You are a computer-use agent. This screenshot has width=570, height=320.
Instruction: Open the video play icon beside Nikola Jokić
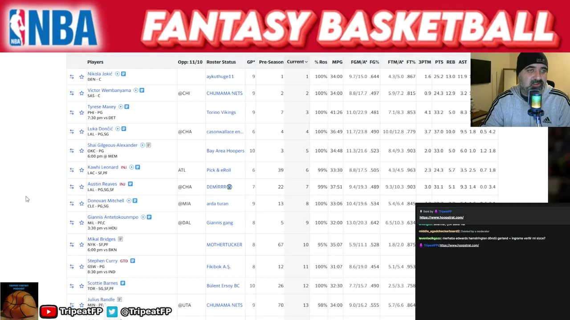click(x=118, y=74)
